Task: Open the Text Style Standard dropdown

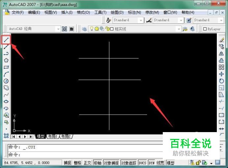Action: pyautogui.click(x=128, y=20)
